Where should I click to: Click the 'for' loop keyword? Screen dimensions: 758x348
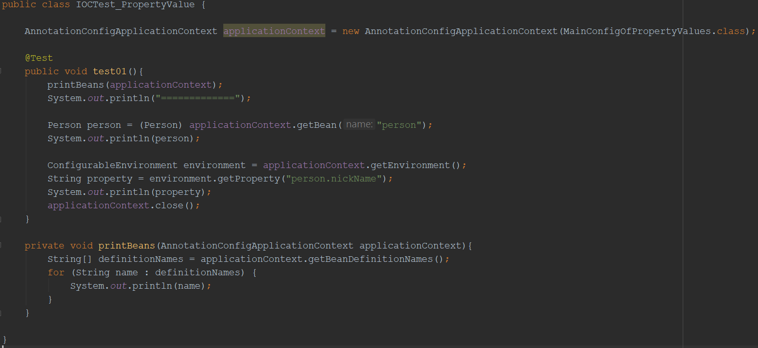56,272
